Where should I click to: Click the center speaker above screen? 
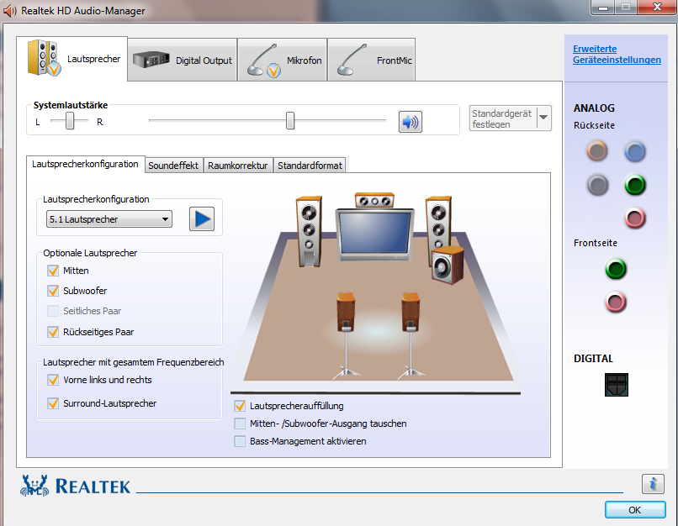point(374,200)
